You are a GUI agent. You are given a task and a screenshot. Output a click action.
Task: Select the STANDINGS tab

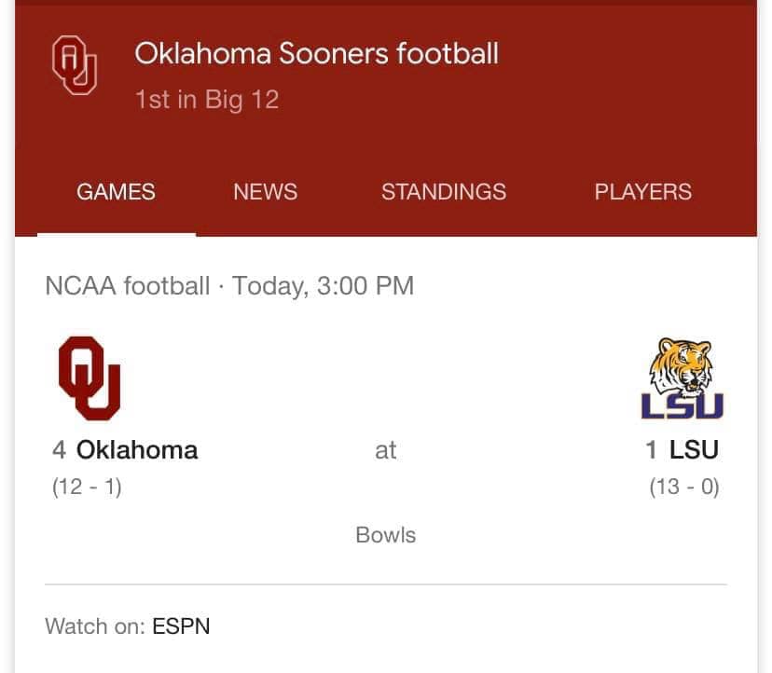coord(443,192)
